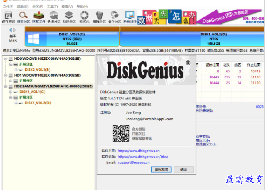Image resolution: width=266 pixels, height=190 pixels.
Task: Collapse the HD0 WDC disk node
Action: point(5,59)
